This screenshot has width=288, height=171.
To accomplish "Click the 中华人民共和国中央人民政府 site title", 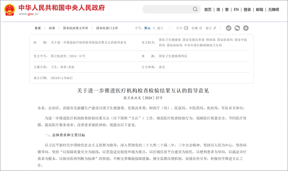I will (62, 8).
